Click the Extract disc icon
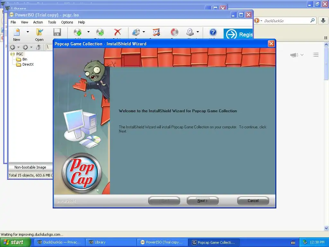 click(100, 32)
